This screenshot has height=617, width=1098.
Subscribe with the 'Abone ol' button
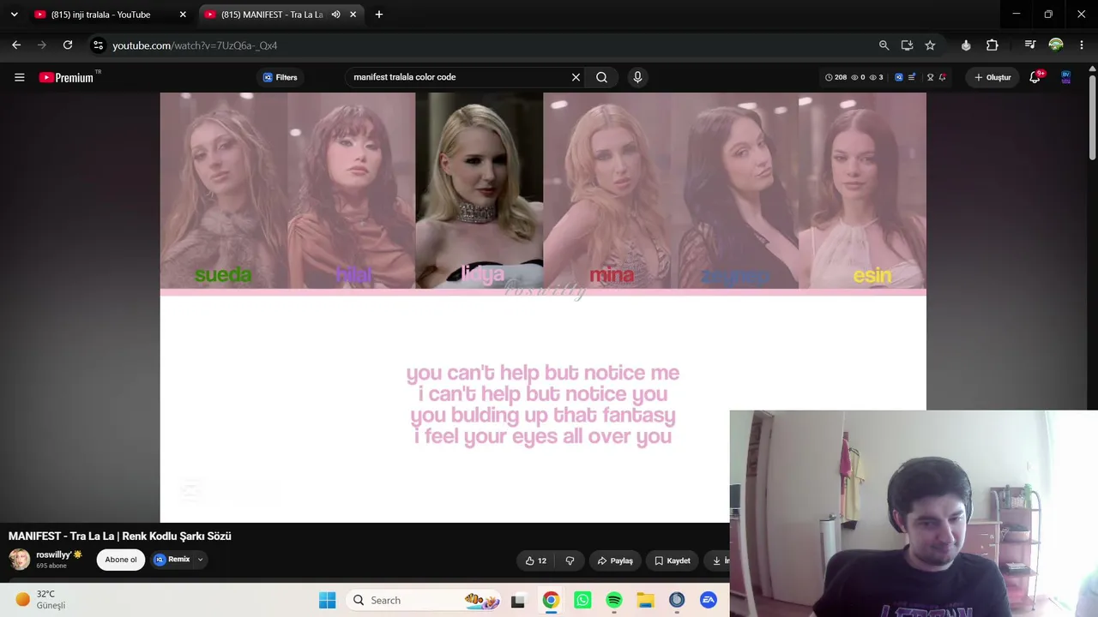tap(121, 560)
